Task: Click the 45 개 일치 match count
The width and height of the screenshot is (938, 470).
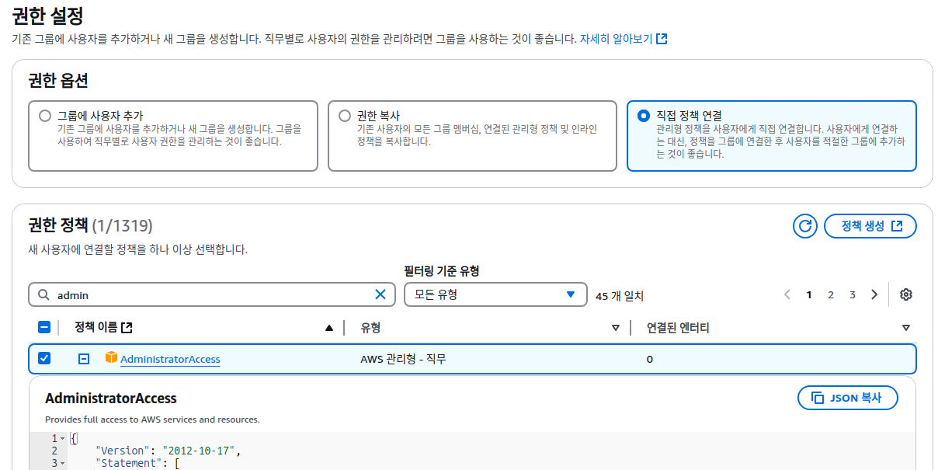Action: (x=620, y=296)
